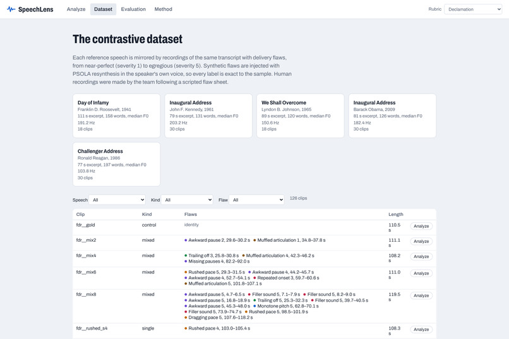Open the Analyze tab

click(76, 9)
